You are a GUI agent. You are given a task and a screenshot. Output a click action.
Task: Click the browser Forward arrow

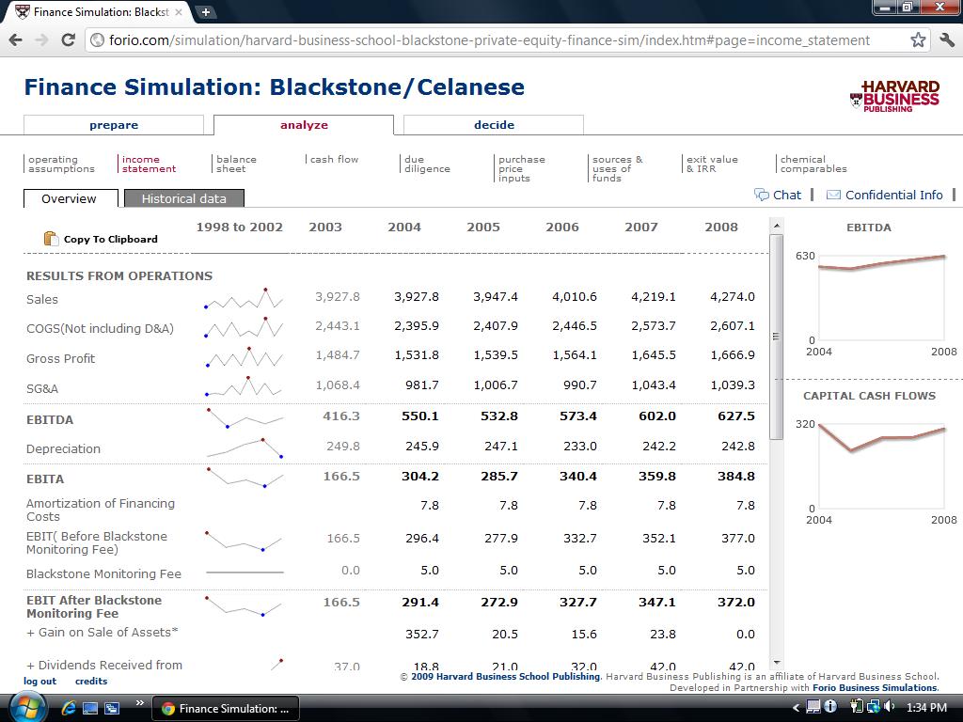41,40
